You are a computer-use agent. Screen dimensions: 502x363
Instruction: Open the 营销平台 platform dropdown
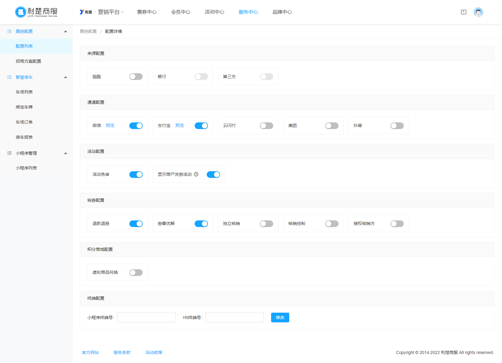coord(111,12)
